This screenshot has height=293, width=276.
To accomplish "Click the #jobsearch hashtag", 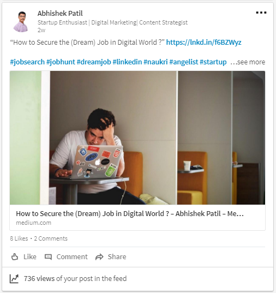I will [x=27, y=62].
